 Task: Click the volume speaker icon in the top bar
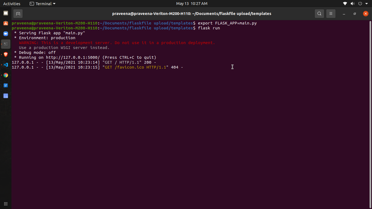352,4
